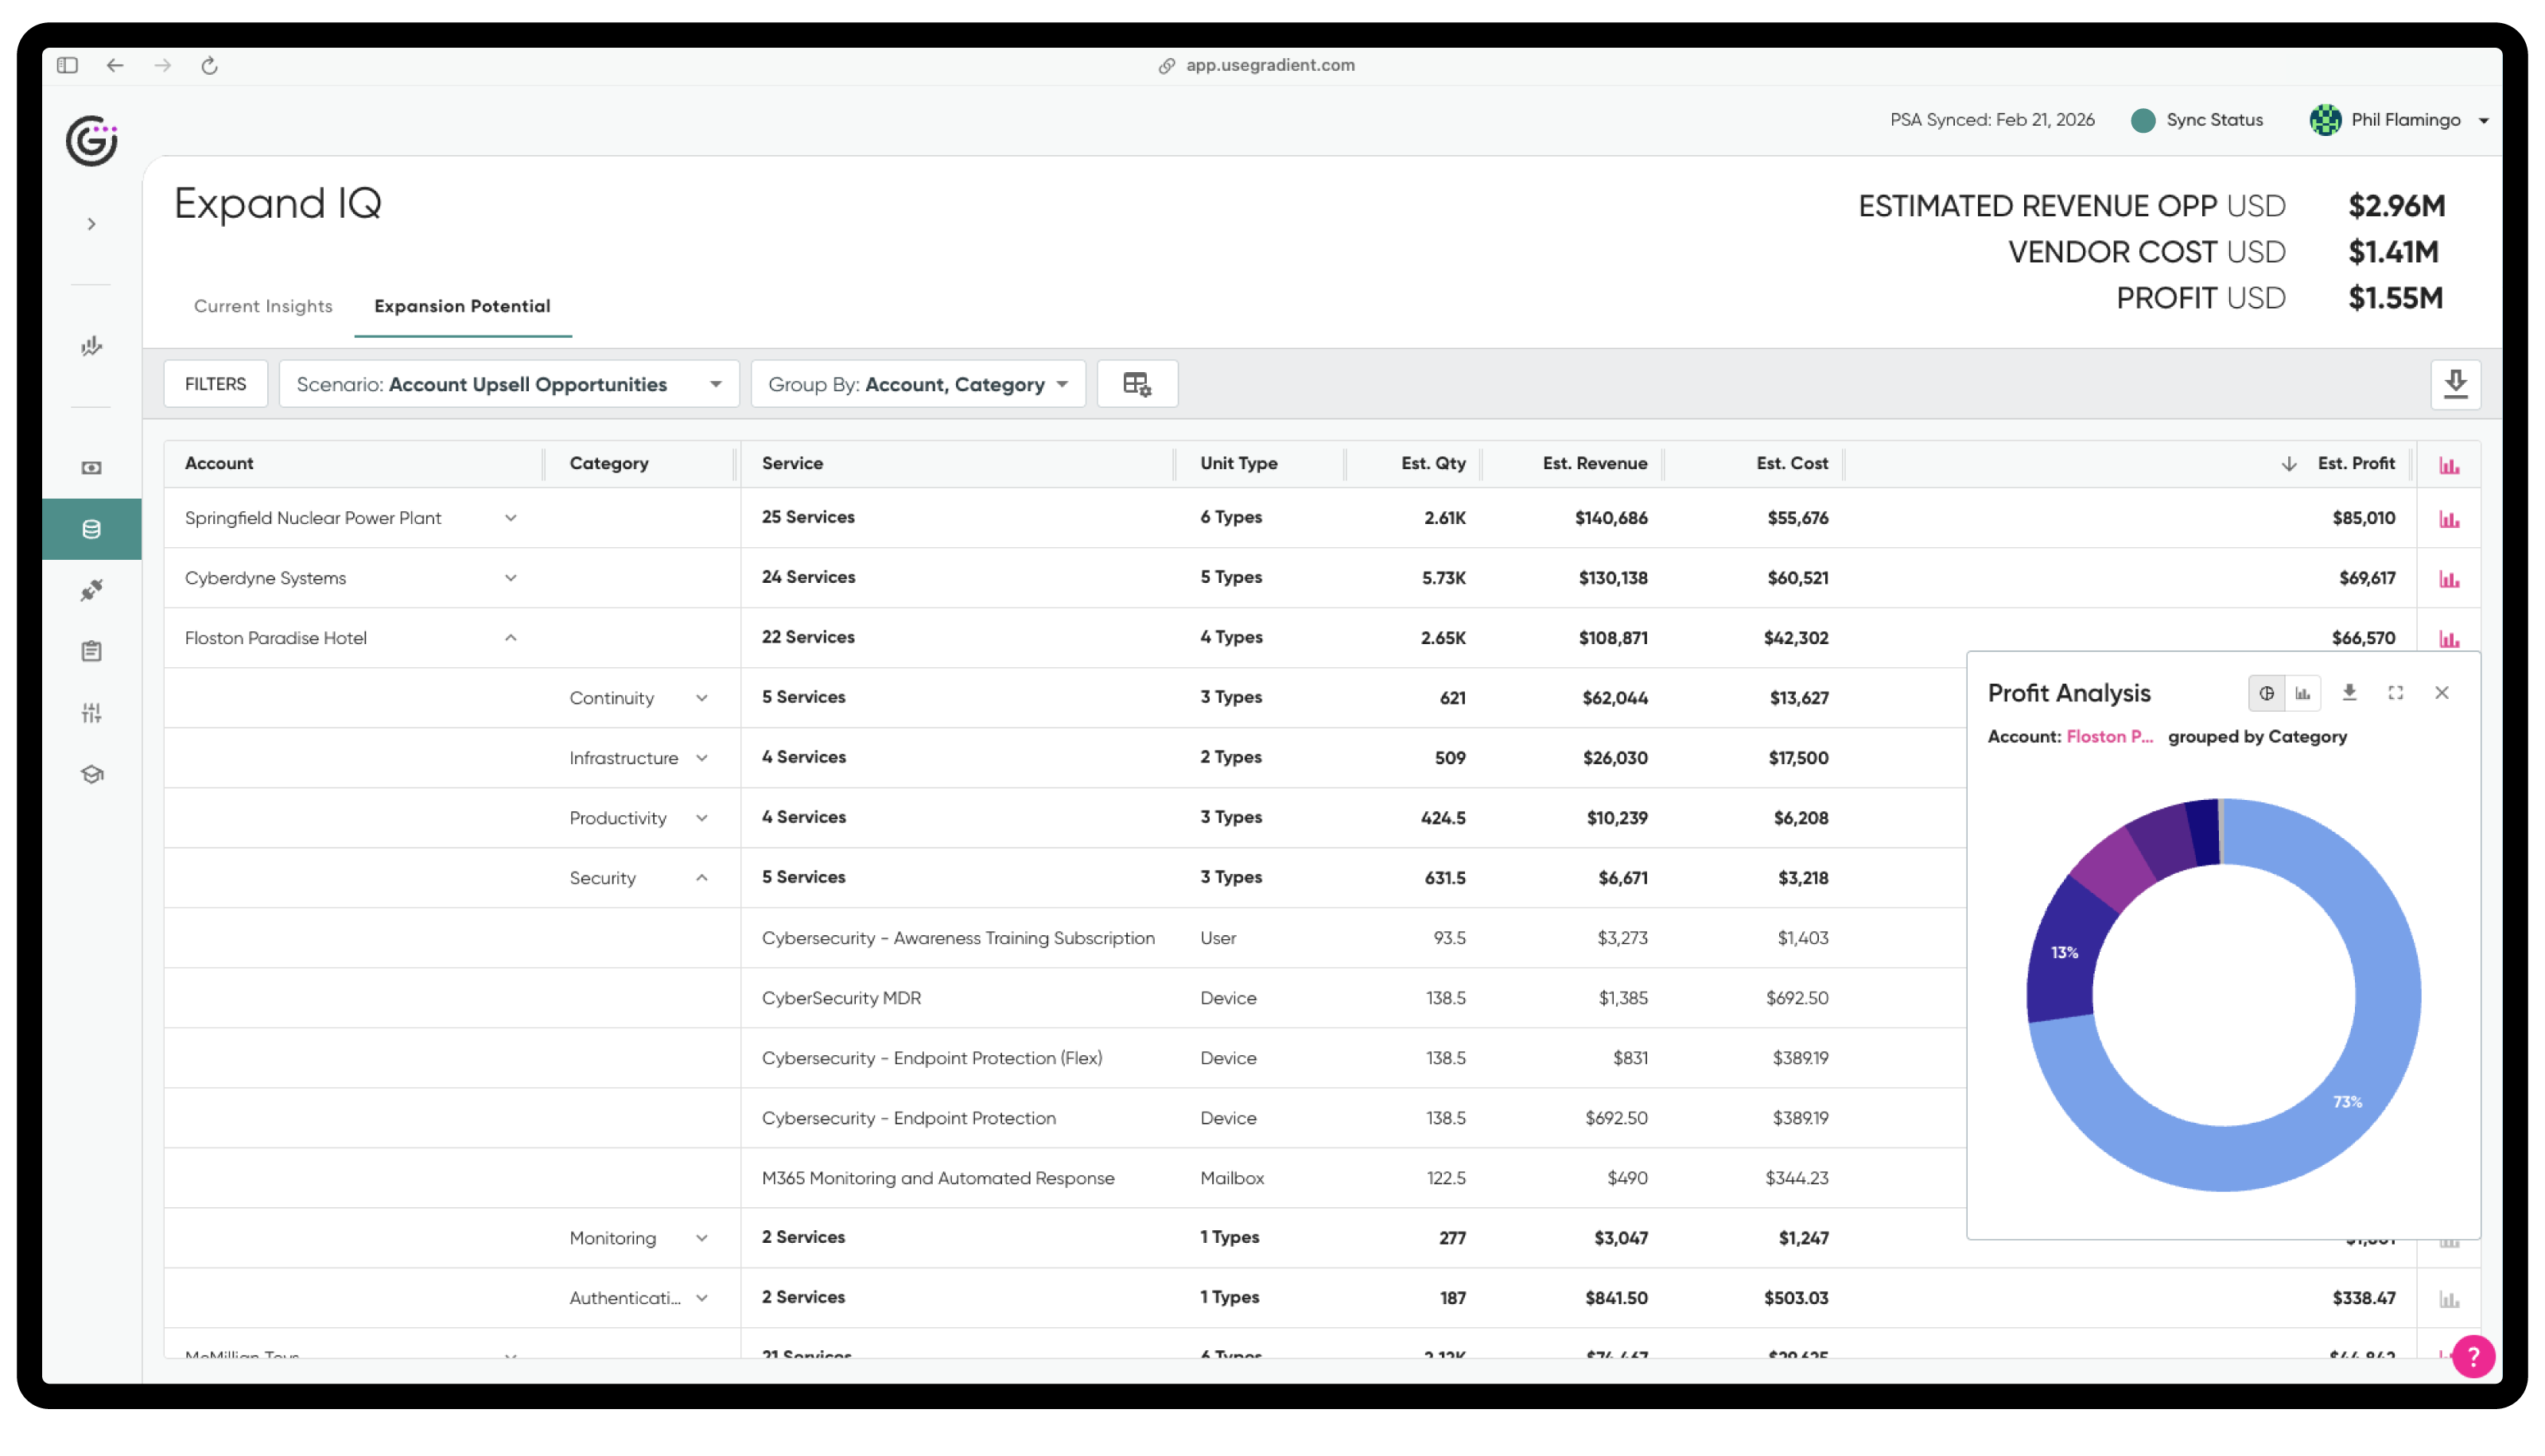Click the plug integrations icon in sidebar

[x=91, y=590]
